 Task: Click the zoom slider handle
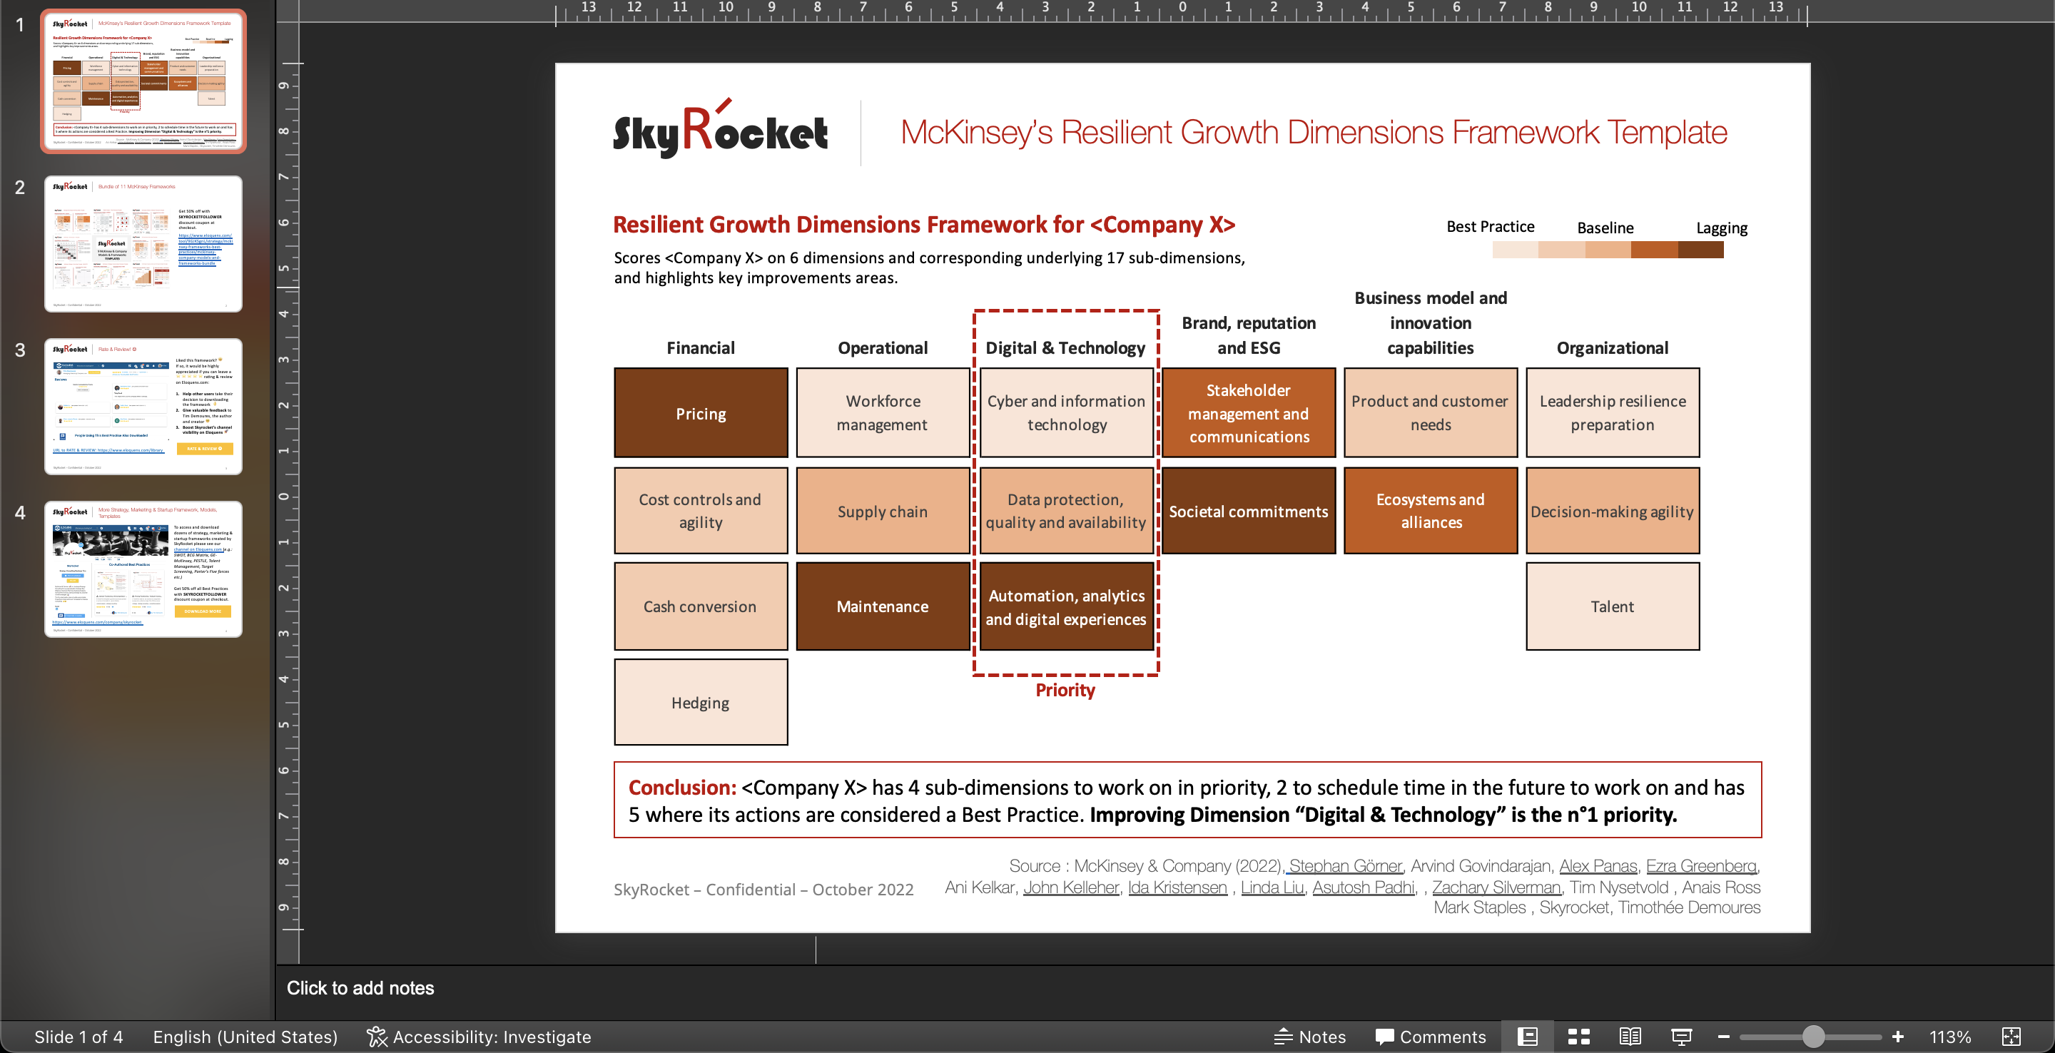tap(1813, 1037)
